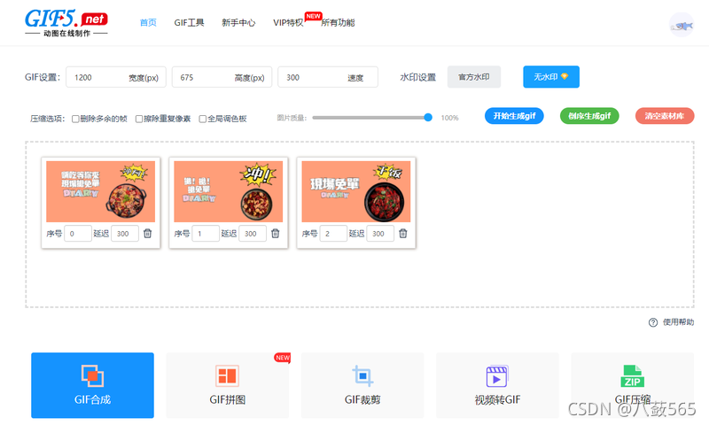The height and width of the screenshot is (425, 709).
Task: Go to 首页 in navigation
Action: tap(148, 23)
